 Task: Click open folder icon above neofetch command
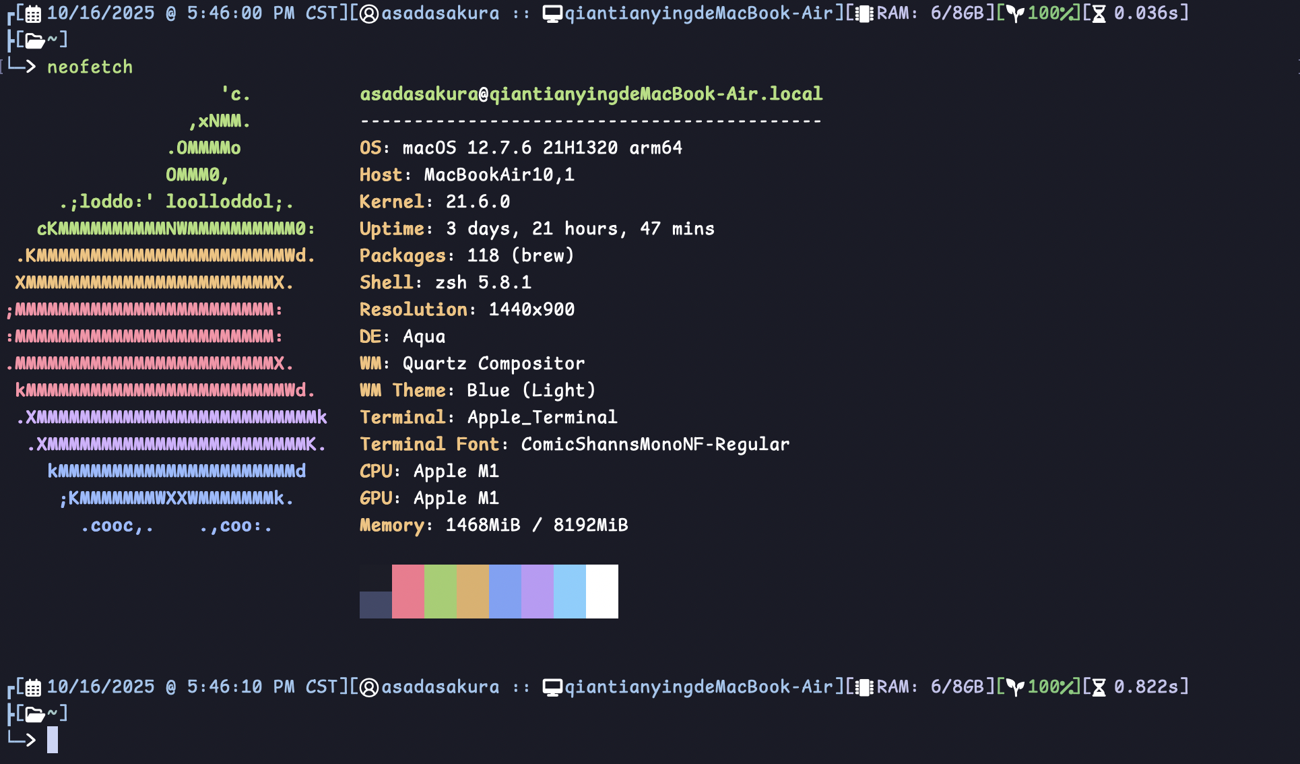(35, 40)
